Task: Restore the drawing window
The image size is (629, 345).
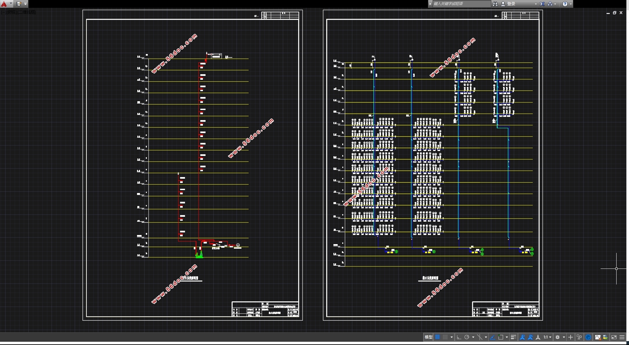Action: [615, 13]
